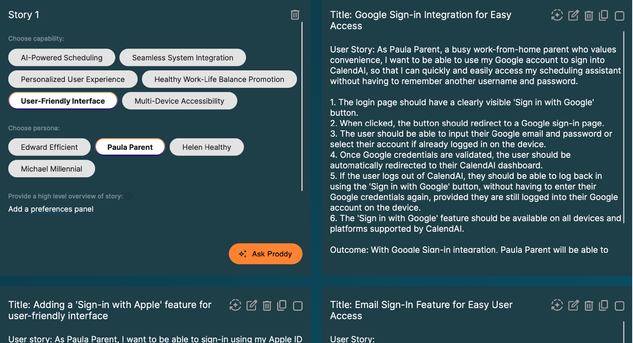Edit the Sign-in with Apple story
Screen dimensions: 633x343
click(252, 306)
